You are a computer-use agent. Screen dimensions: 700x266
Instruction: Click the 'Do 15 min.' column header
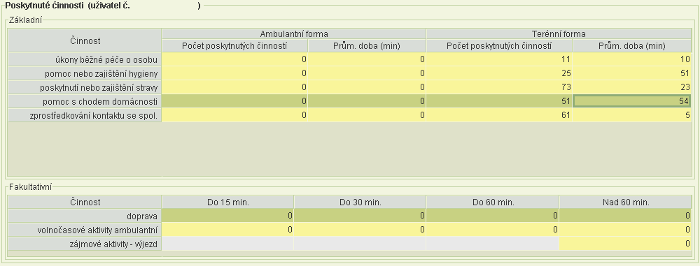[227, 202]
